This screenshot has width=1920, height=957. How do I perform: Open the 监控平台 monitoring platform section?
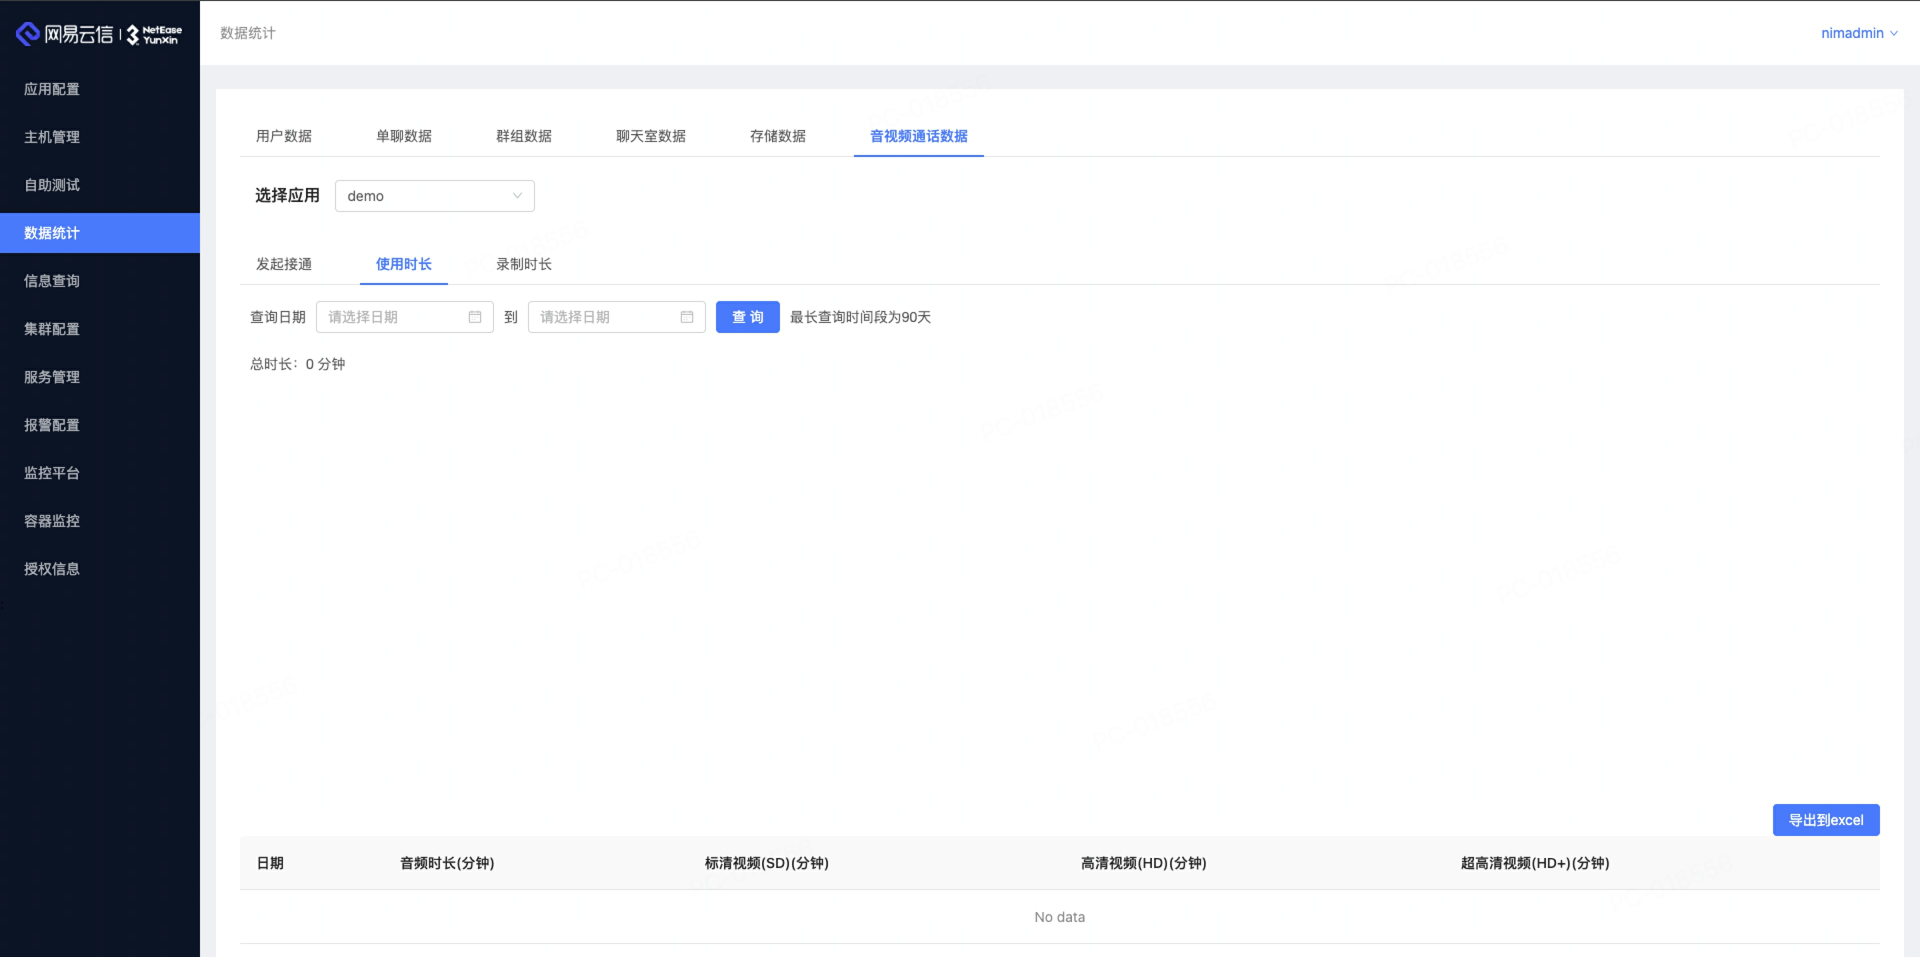pyautogui.click(x=51, y=472)
